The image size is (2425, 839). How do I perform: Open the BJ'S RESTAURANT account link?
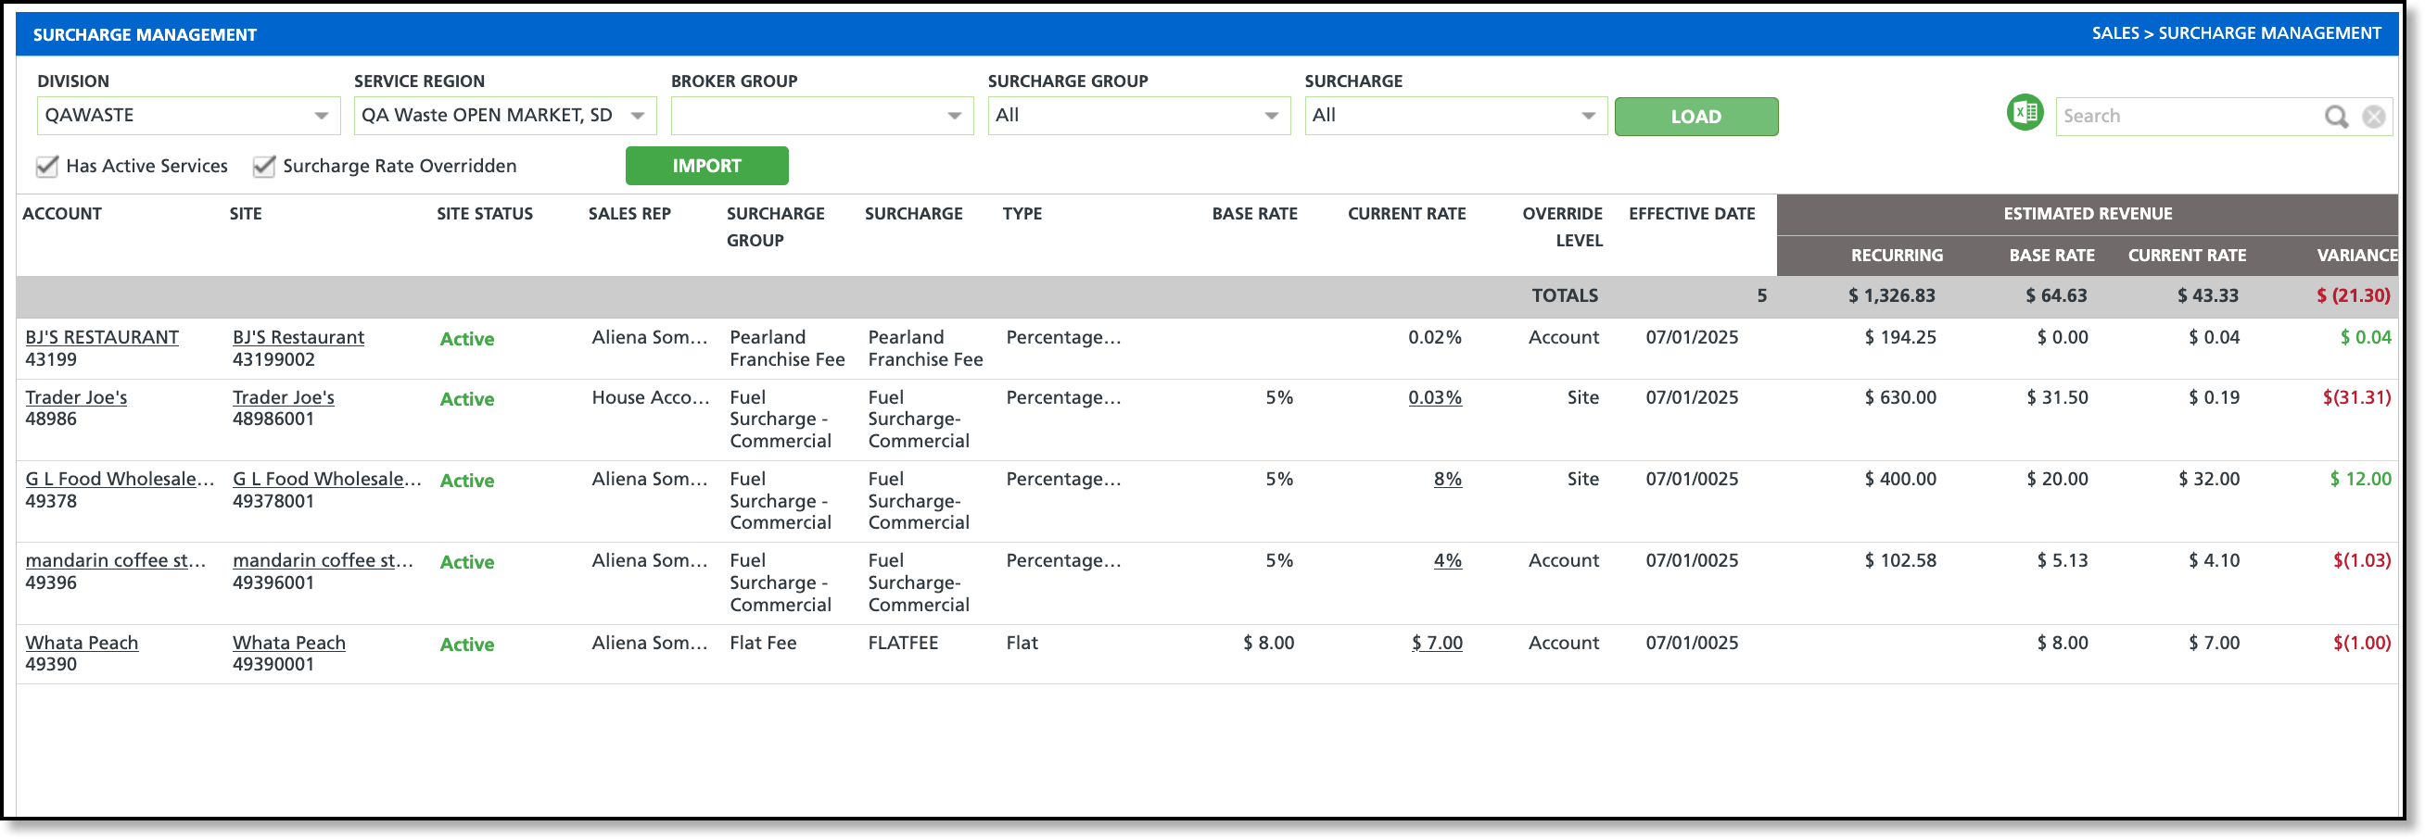click(102, 338)
